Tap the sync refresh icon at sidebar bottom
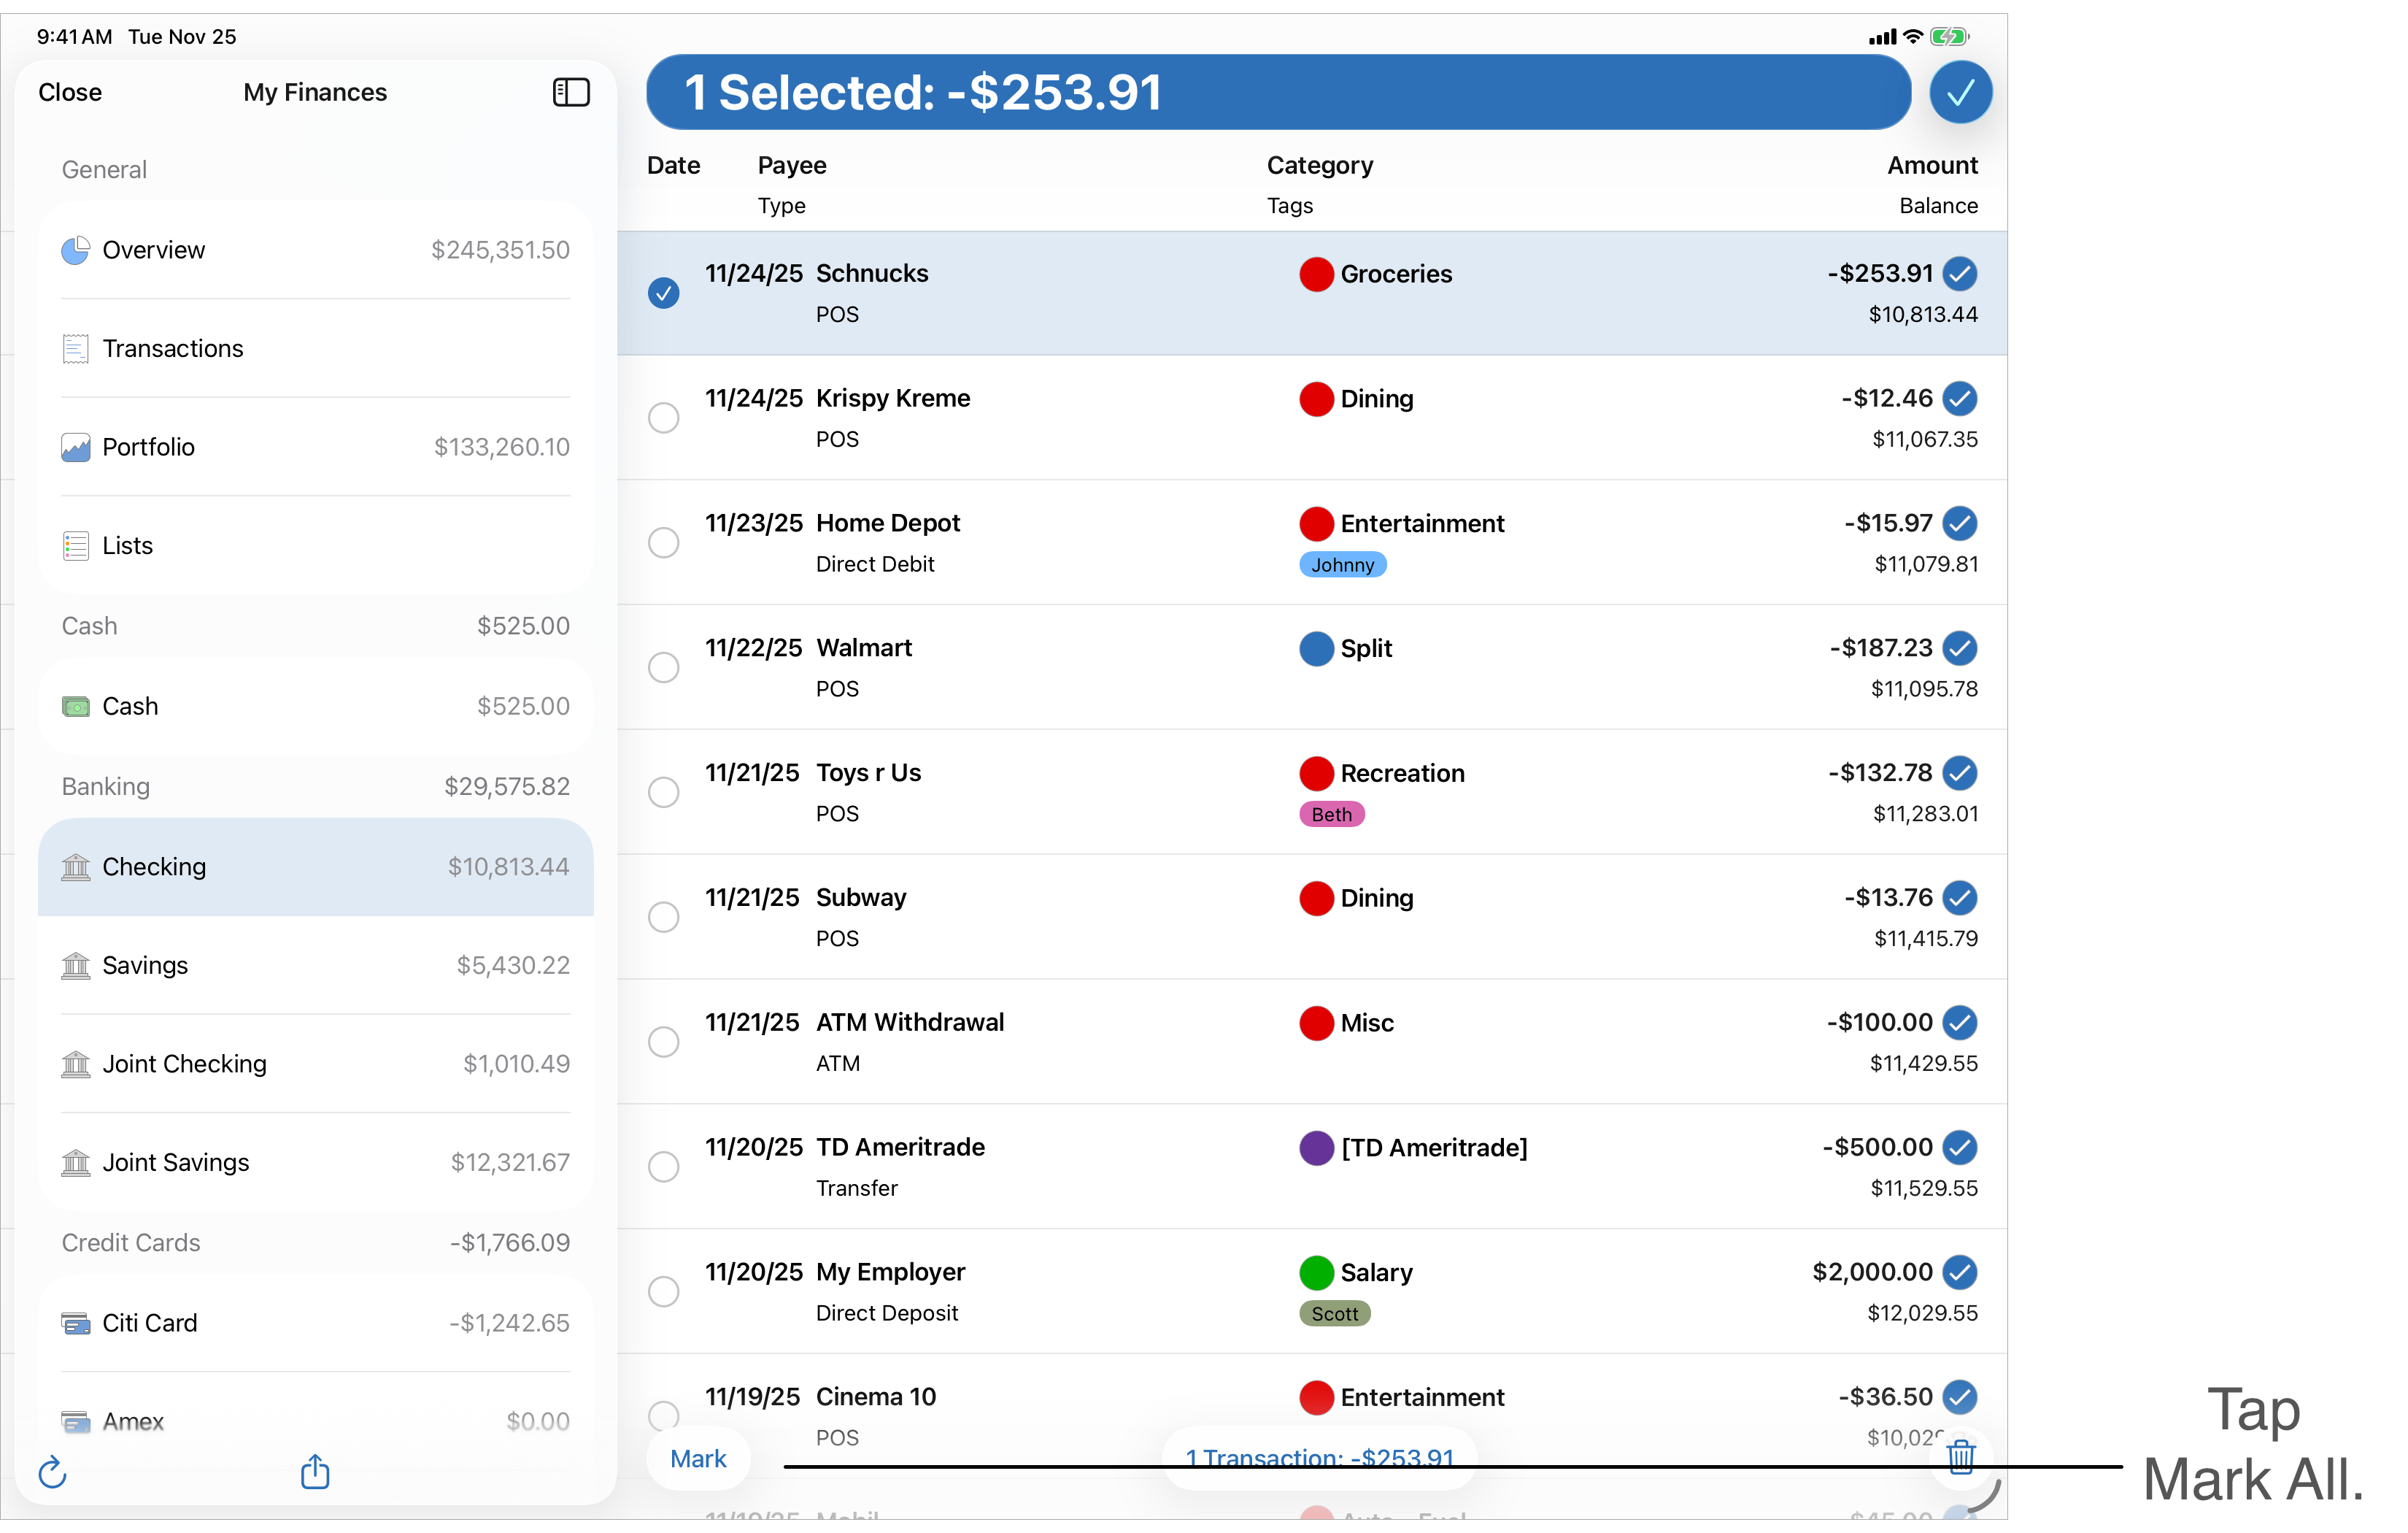Screen dimensions: 2408x1533 [x=52, y=1472]
